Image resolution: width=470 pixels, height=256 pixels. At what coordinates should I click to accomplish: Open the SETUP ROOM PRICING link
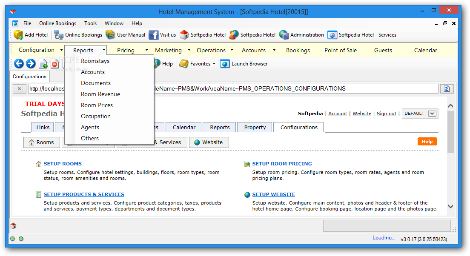282,164
